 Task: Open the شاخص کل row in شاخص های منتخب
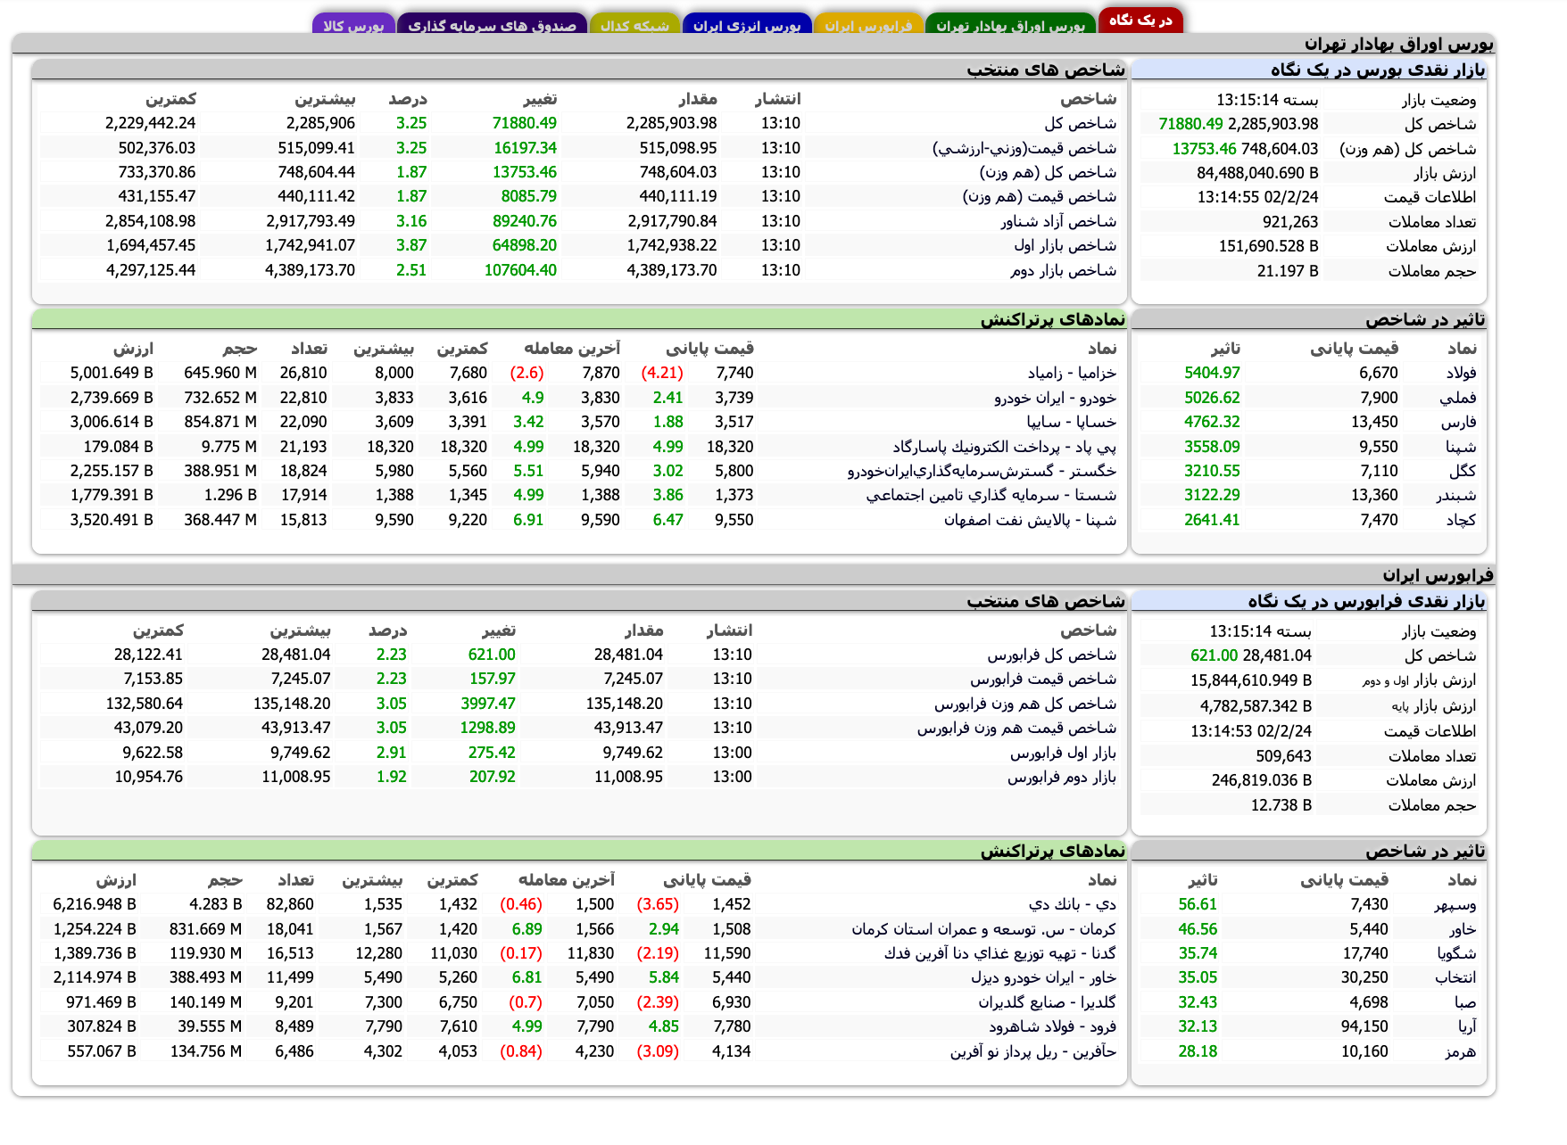[1082, 123]
